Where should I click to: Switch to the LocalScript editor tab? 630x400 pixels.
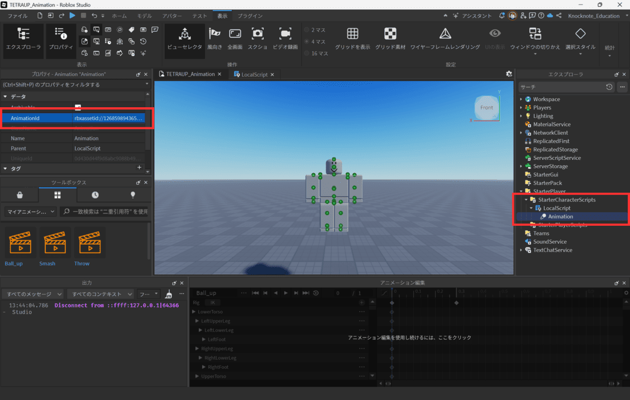pos(254,74)
